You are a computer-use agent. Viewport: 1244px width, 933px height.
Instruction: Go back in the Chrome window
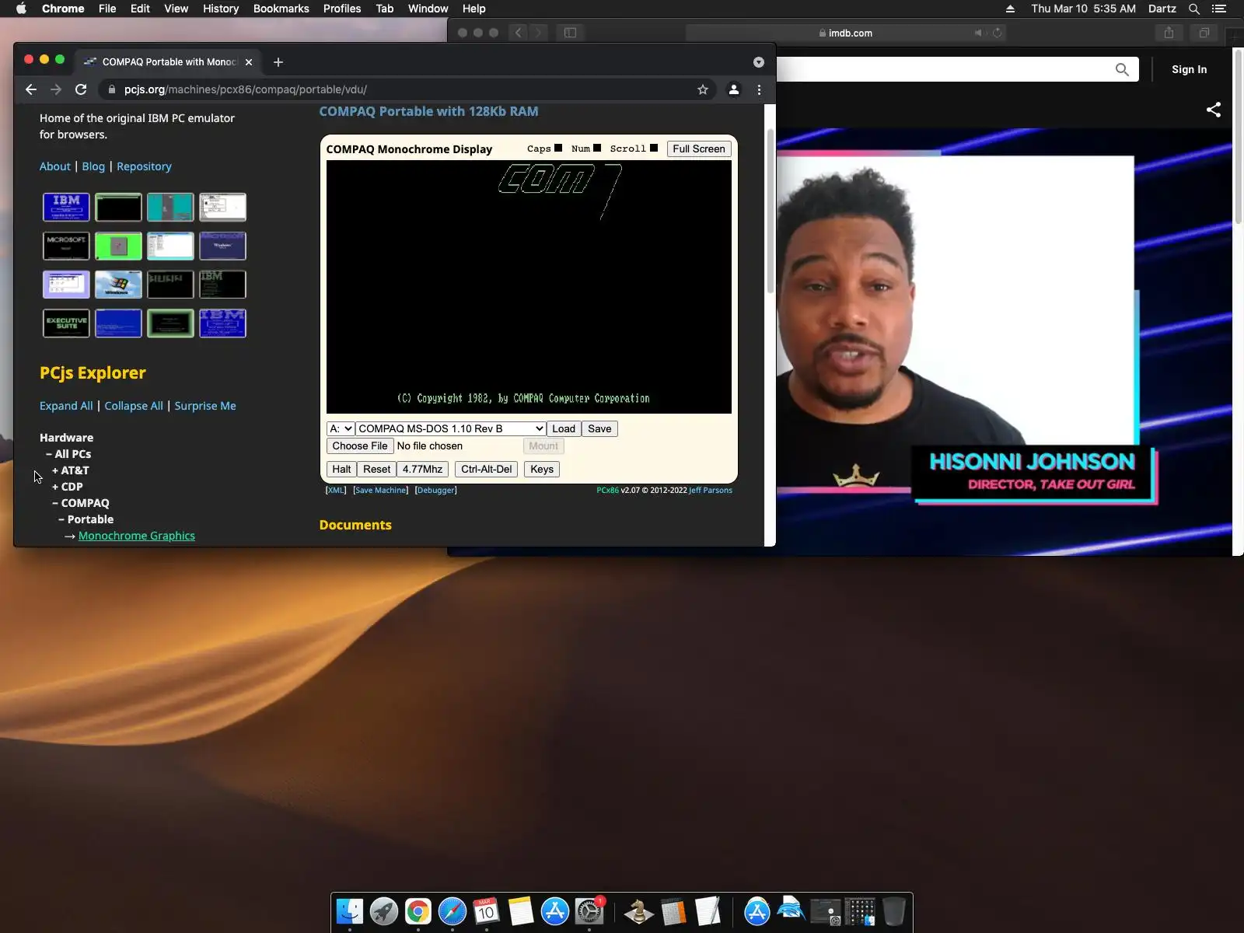(31, 89)
